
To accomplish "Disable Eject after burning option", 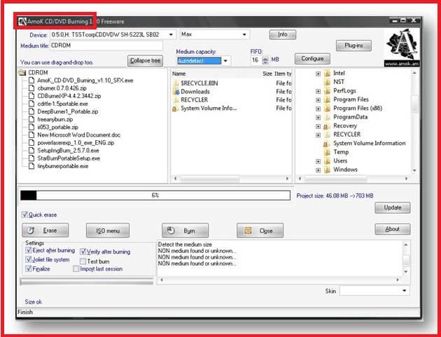I will pos(29,251).
